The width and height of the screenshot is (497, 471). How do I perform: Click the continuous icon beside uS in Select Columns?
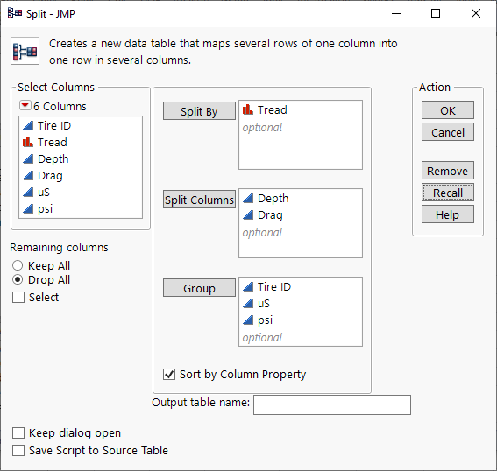click(28, 192)
